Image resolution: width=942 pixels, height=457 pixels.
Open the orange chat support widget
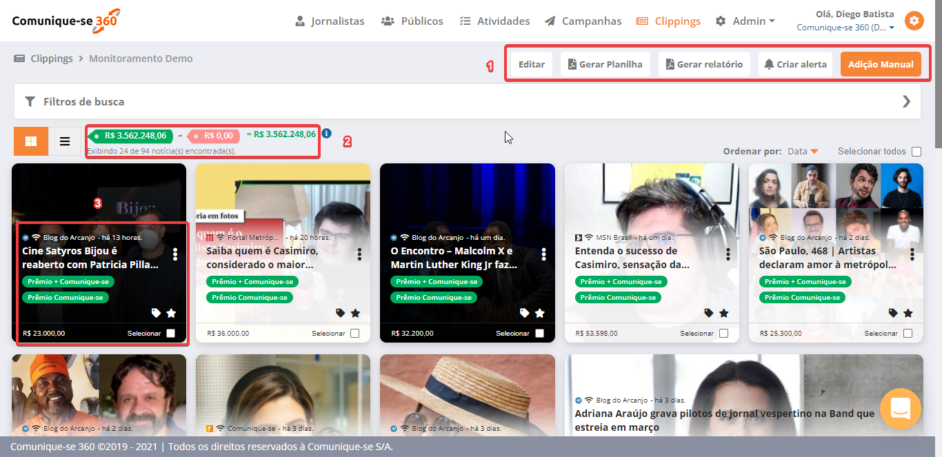click(901, 409)
